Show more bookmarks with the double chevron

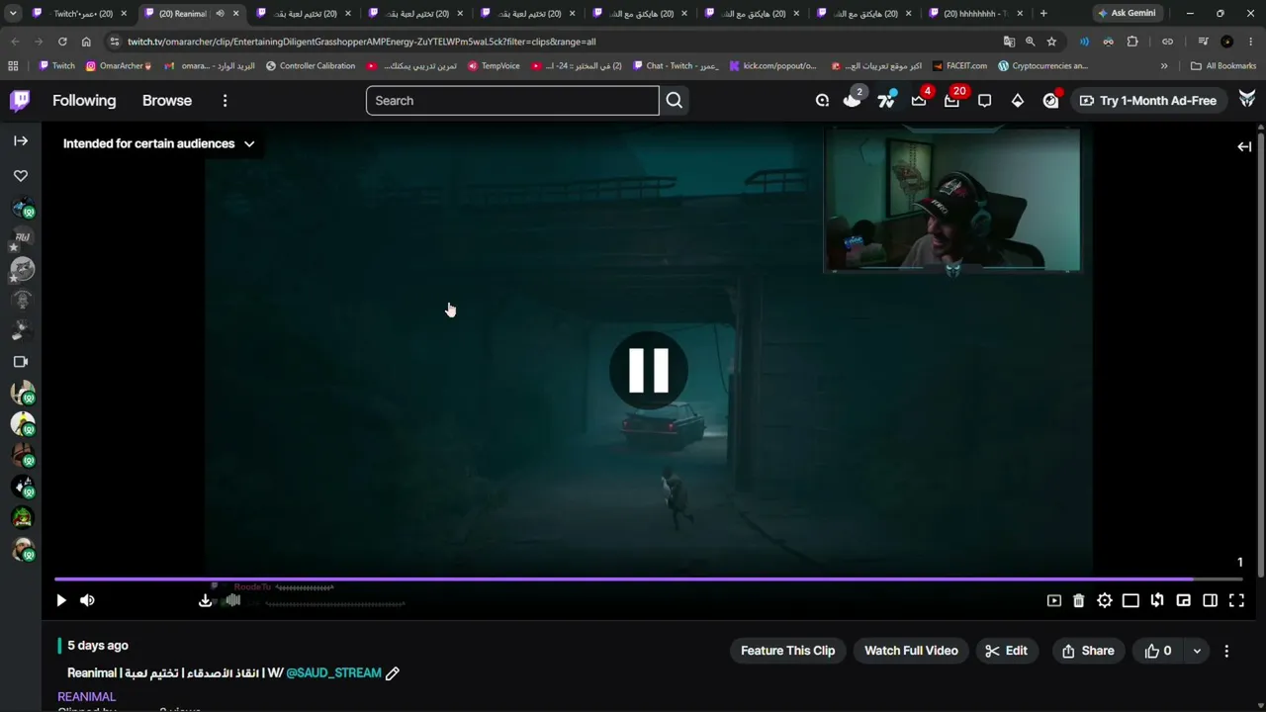pyautogui.click(x=1164, y=66)
